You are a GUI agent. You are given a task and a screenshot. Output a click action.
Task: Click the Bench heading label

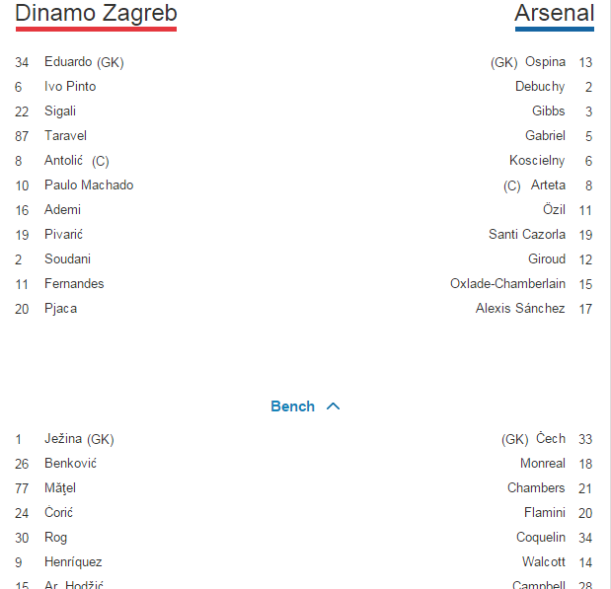(292, 406)
